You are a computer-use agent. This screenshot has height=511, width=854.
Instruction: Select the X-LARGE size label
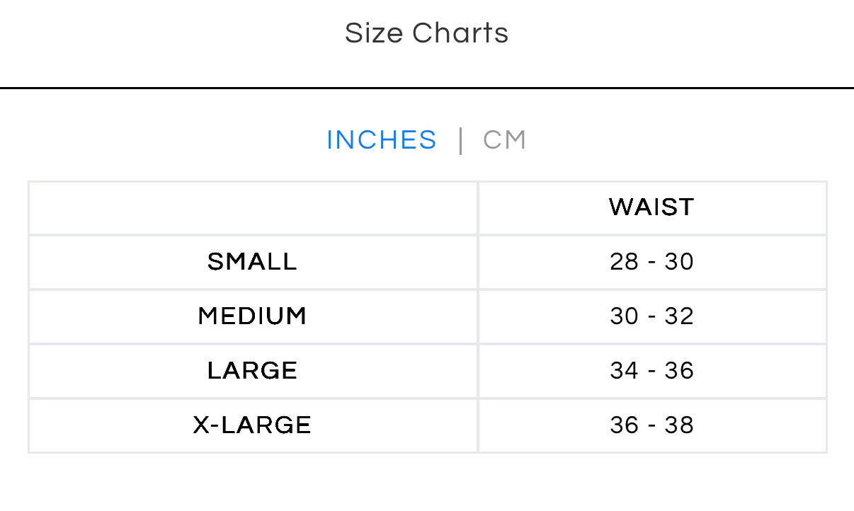(x=252, y=425)
